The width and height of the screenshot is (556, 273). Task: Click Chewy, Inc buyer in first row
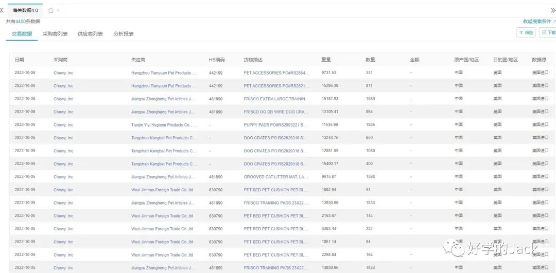(63, 73)
